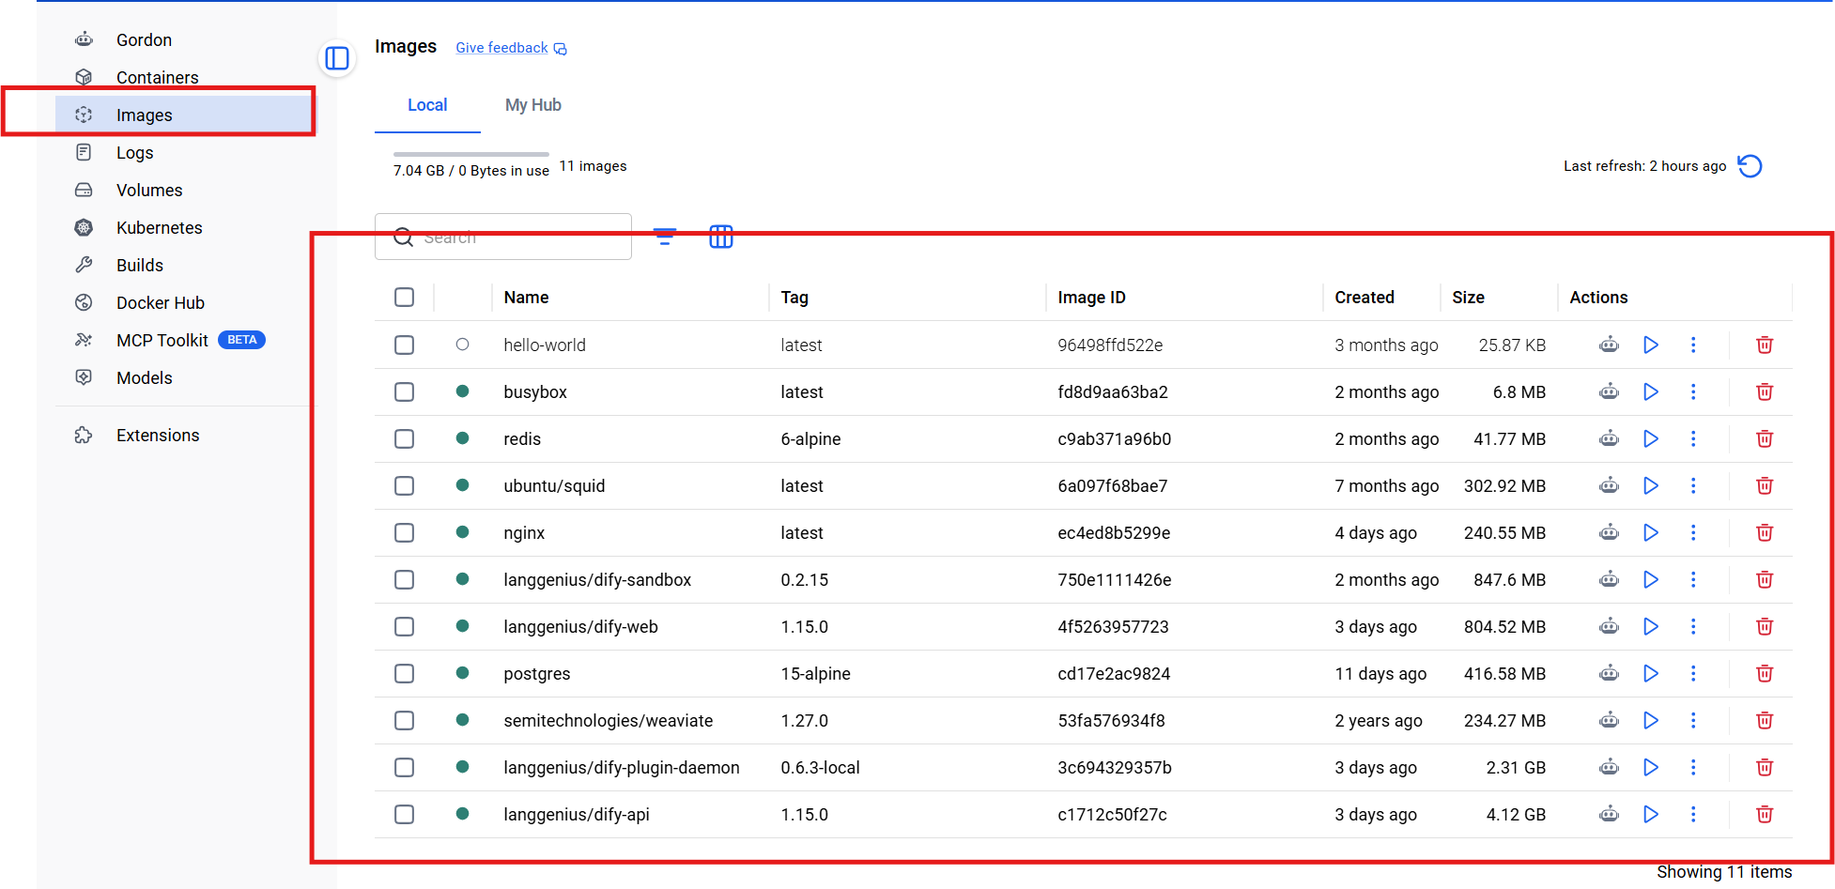Select the hello-world image checkbox
The height and width of the screenshot is (889, 1835).
tap(404, 345)
